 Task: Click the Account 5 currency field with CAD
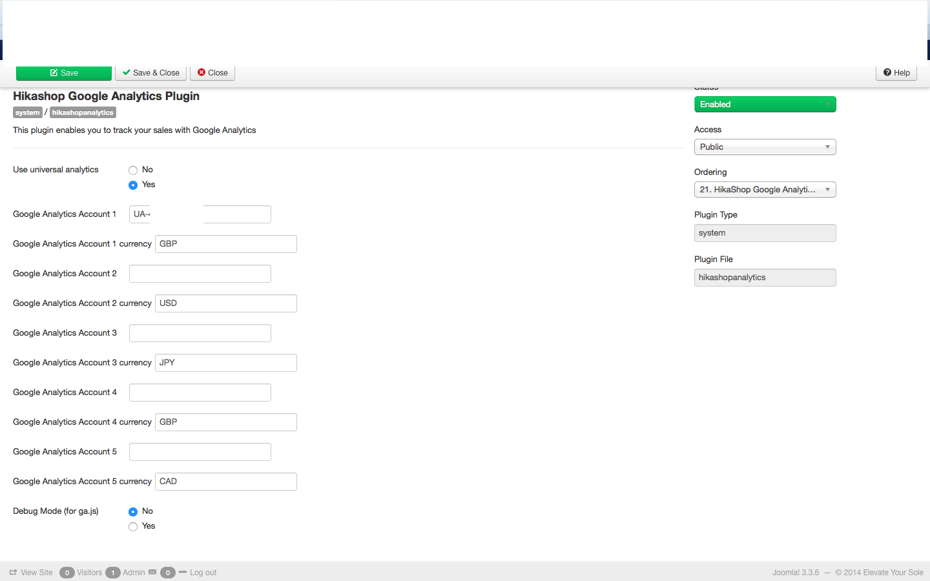tap(226, 482)
